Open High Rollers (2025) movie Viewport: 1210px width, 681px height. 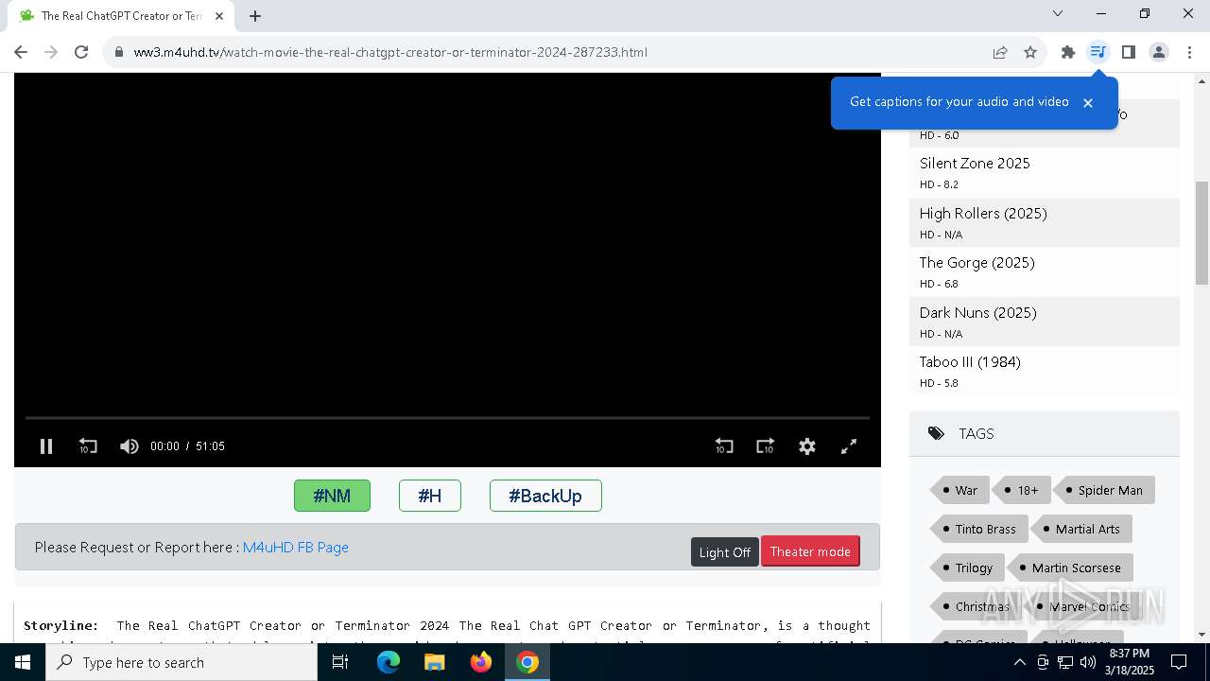(983, 213)
